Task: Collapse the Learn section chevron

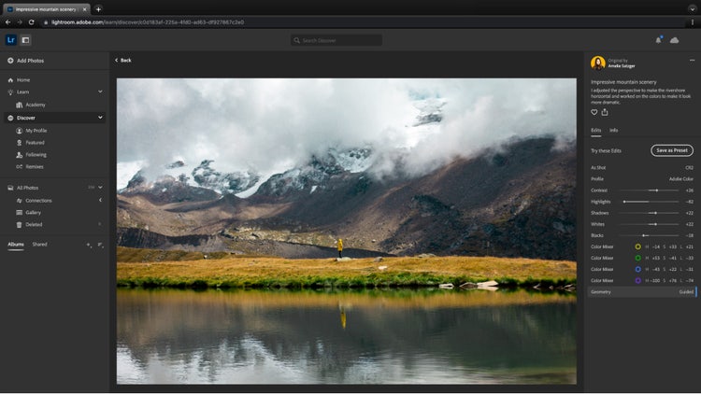Action: click(x=100, y=91)
